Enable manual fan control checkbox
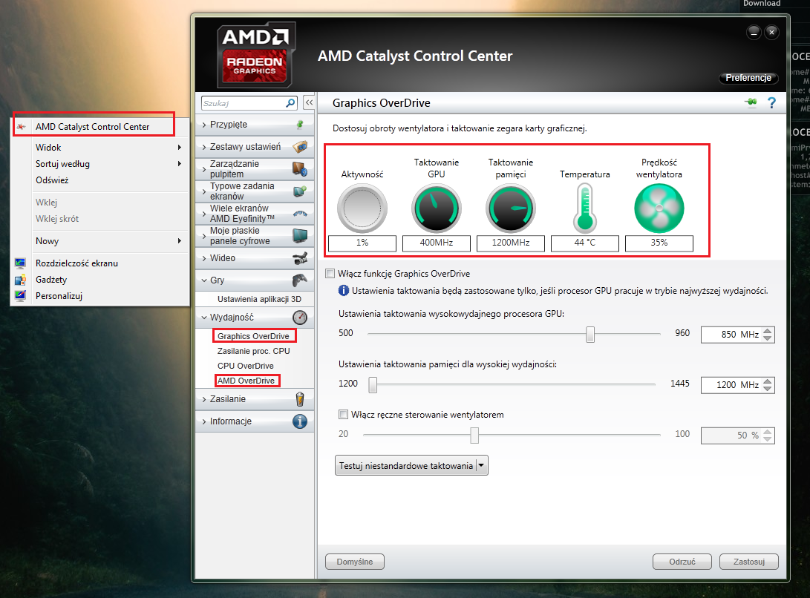810x598 pixels. click(x=343, y=415)
